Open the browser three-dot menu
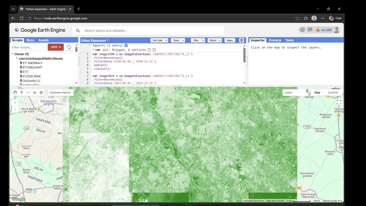This screenshot has height=206, width=366. [323, 18]
